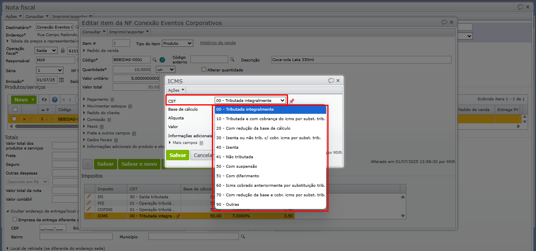The height and width of the screenshot is (251, 536).
Task: Click the notes icon beside Dados fiscais
Action: click(115, 140)
